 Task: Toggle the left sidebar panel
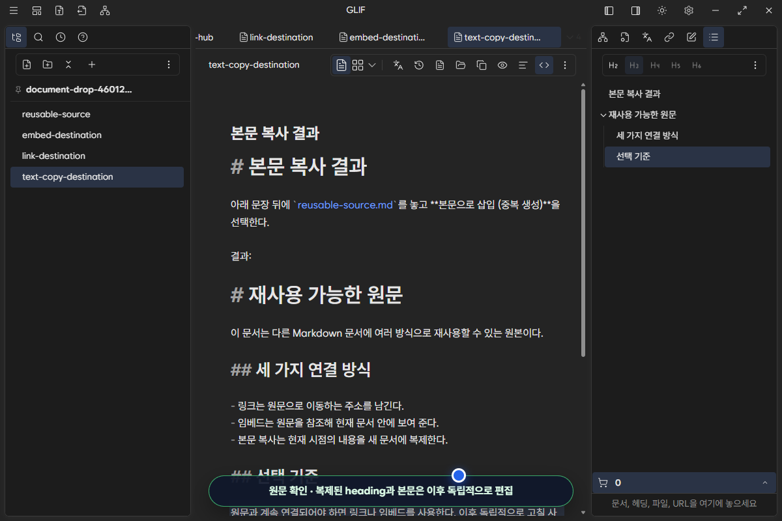tap(609, 10)
